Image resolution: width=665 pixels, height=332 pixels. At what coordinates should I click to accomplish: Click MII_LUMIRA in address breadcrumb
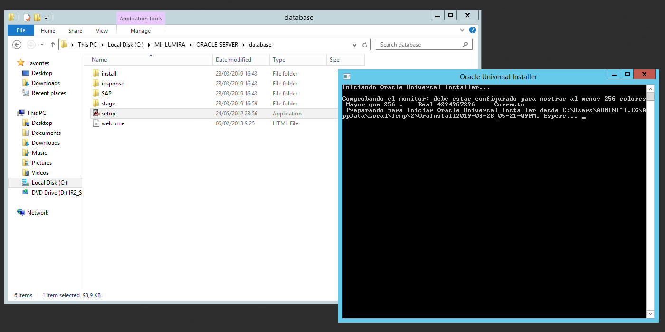169,45
